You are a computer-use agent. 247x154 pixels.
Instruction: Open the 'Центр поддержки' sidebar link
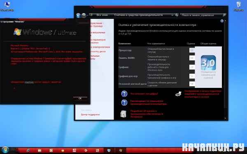90,115
